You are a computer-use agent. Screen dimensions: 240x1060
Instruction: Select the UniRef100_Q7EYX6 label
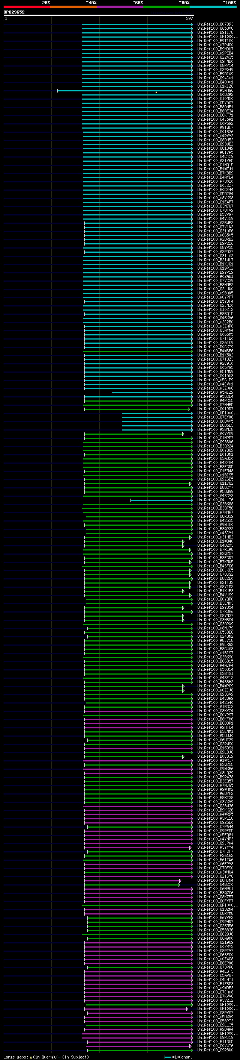pyautogui.click(x=215, y=417)
